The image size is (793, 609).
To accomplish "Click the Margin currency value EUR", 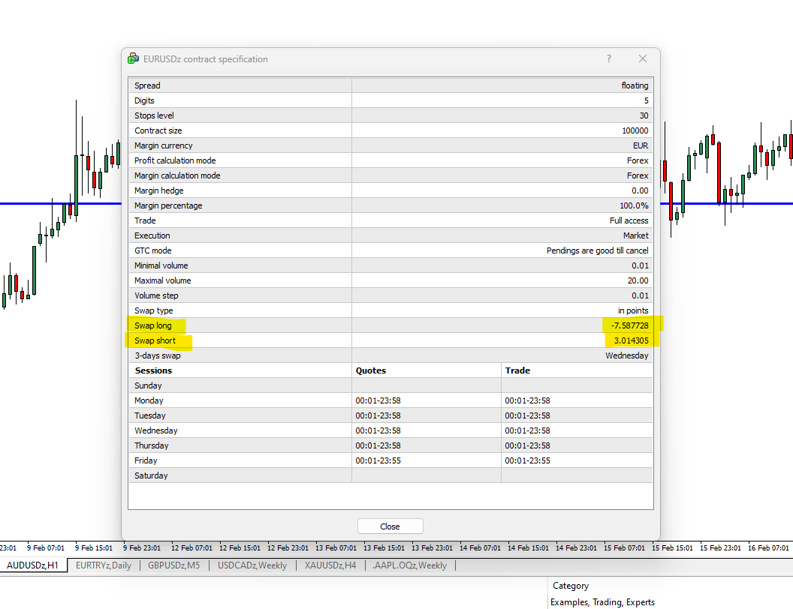I will coord(641,146).
